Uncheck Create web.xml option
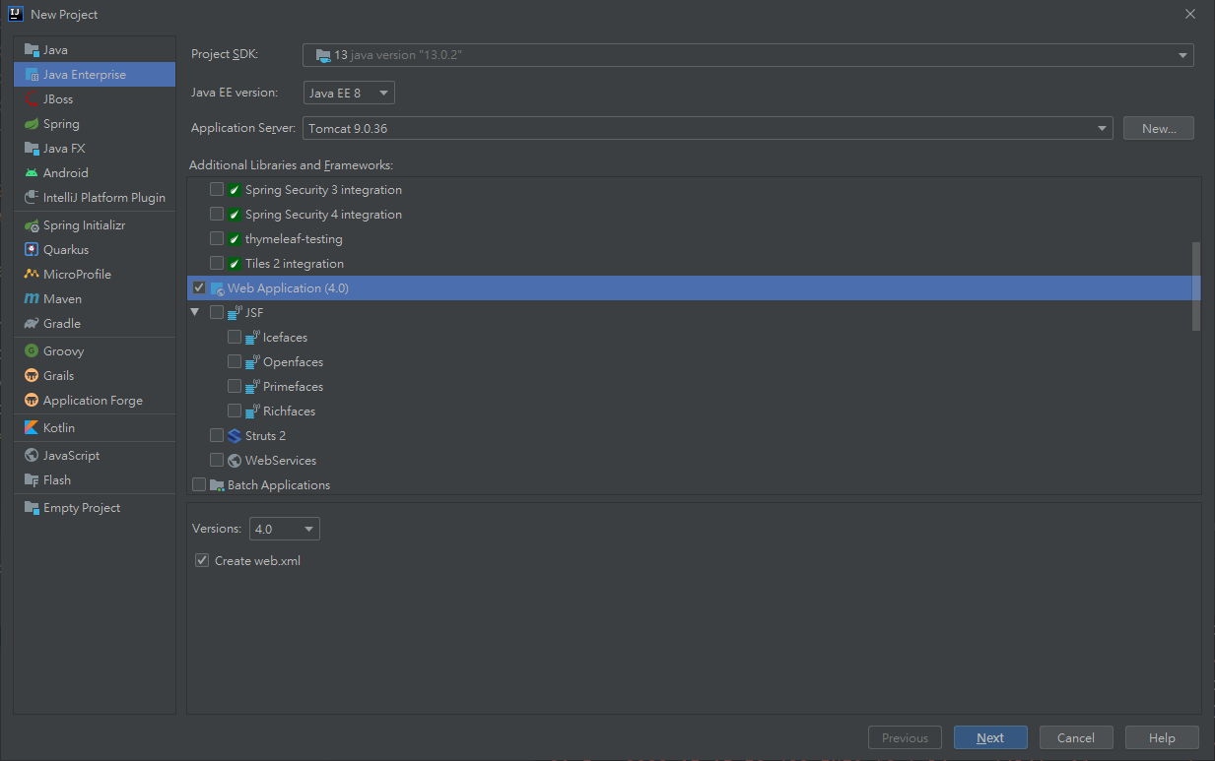The image size is (1215, 761). pos(202,560)
